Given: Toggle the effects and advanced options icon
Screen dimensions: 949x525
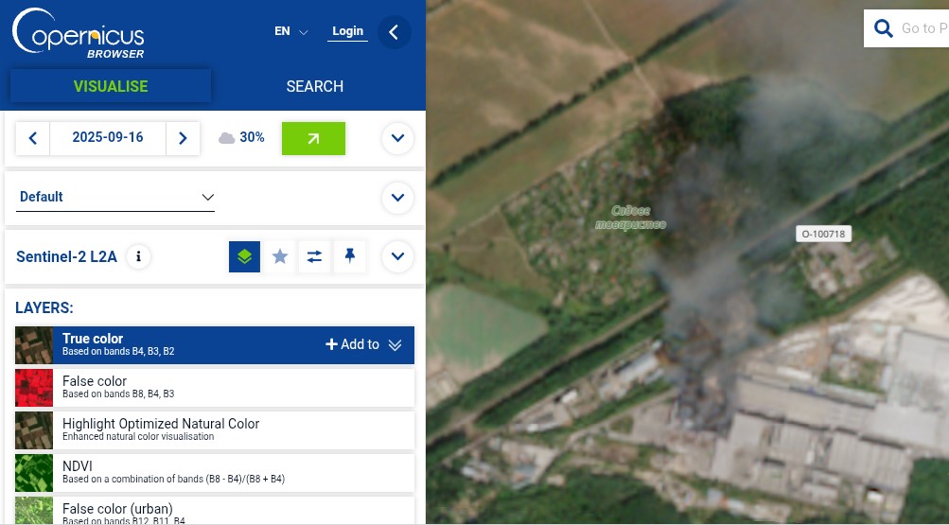Looking at the screenshot, I should coord(314,257).
